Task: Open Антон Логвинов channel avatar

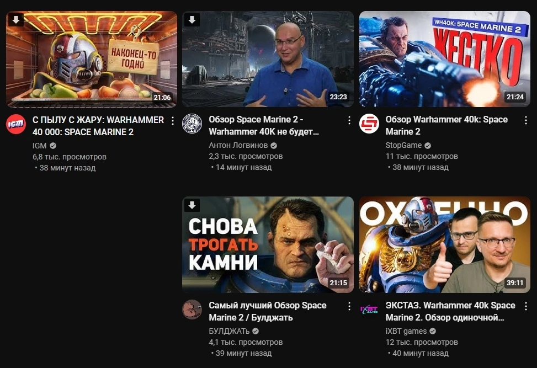Action: coord(192,123)
